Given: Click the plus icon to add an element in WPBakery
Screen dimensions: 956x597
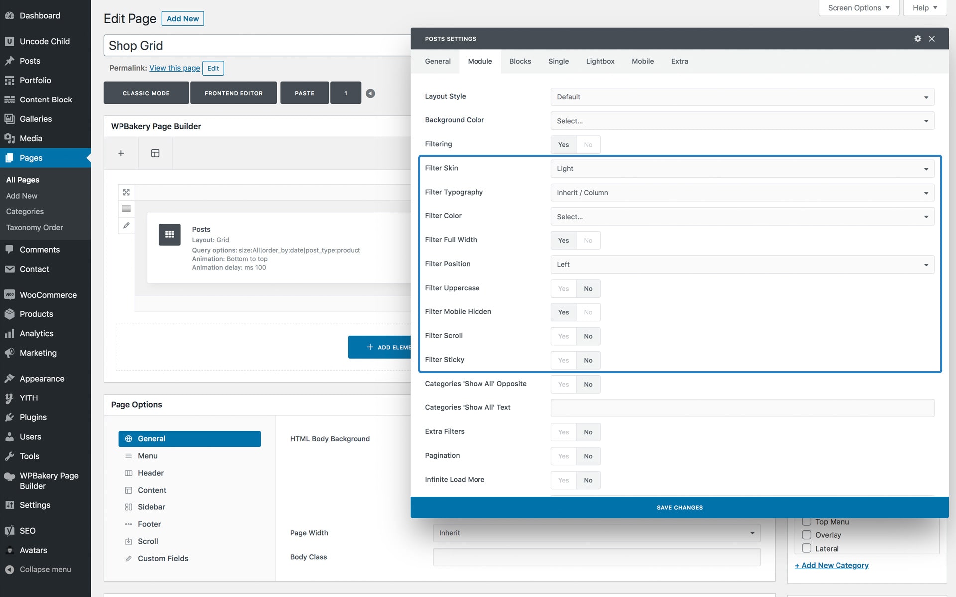Looking at the screenshot, I should point(121,153).
